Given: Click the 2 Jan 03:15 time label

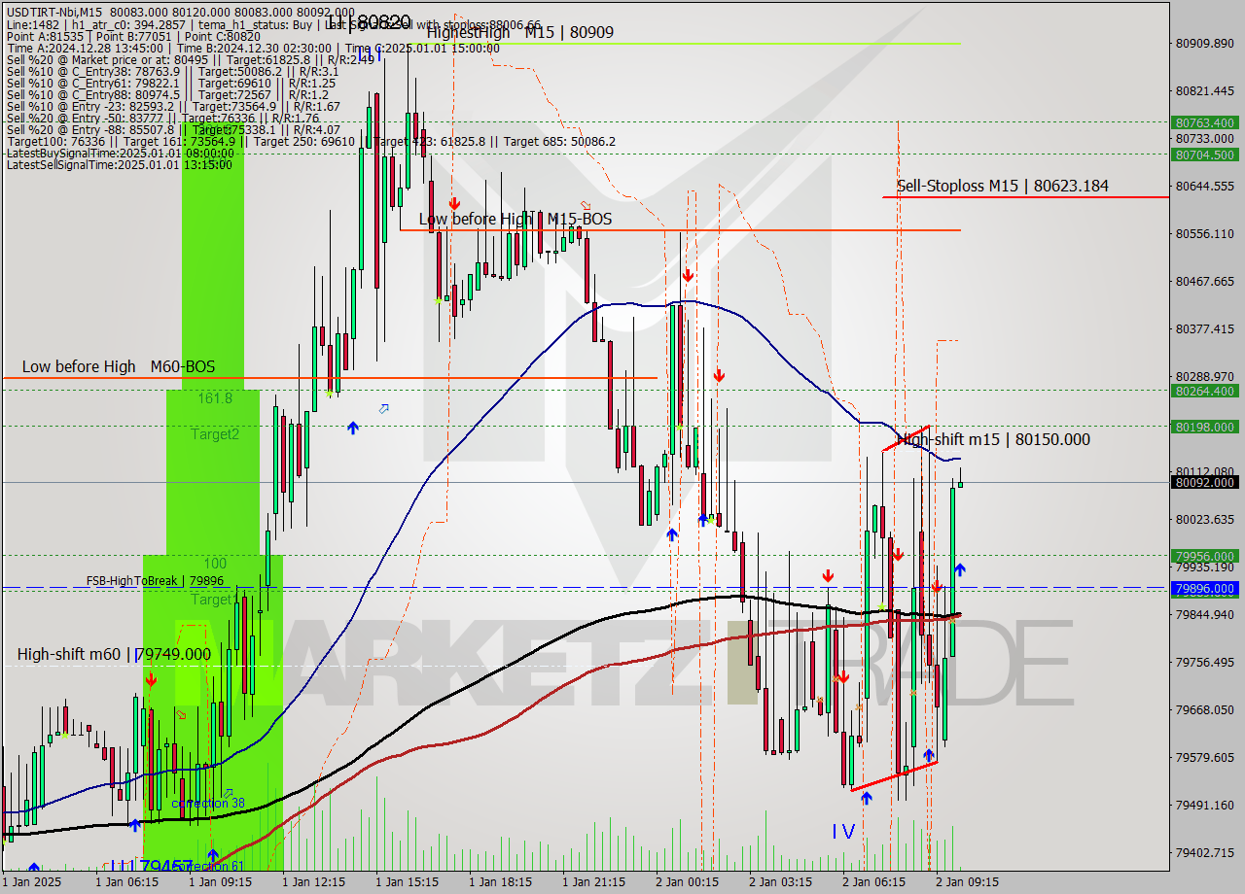Looking at the screenshot, I should click(x=780, y=882).
